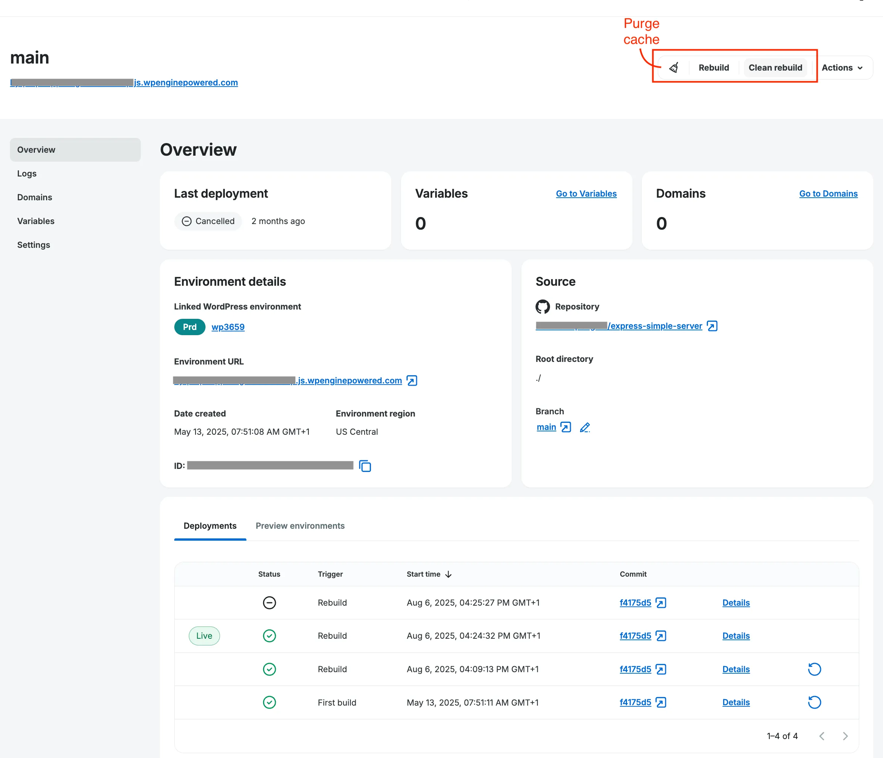This screenshot has width=883, height=758.
Task: Switch to the Deployments tab
Action: pos(210,526)
